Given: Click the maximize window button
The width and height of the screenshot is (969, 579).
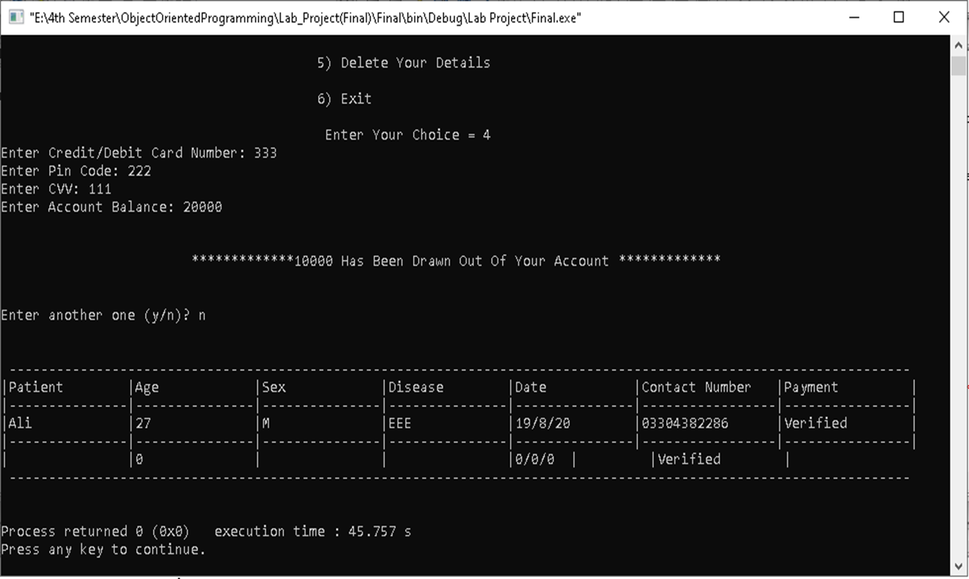Looking at the screenshot, I should coord(899,17).
